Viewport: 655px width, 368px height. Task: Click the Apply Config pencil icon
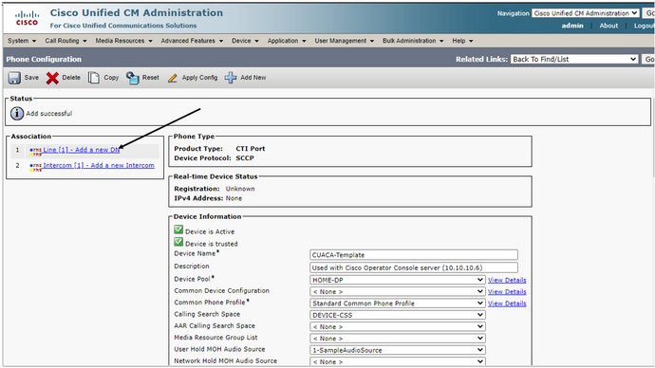173,78
